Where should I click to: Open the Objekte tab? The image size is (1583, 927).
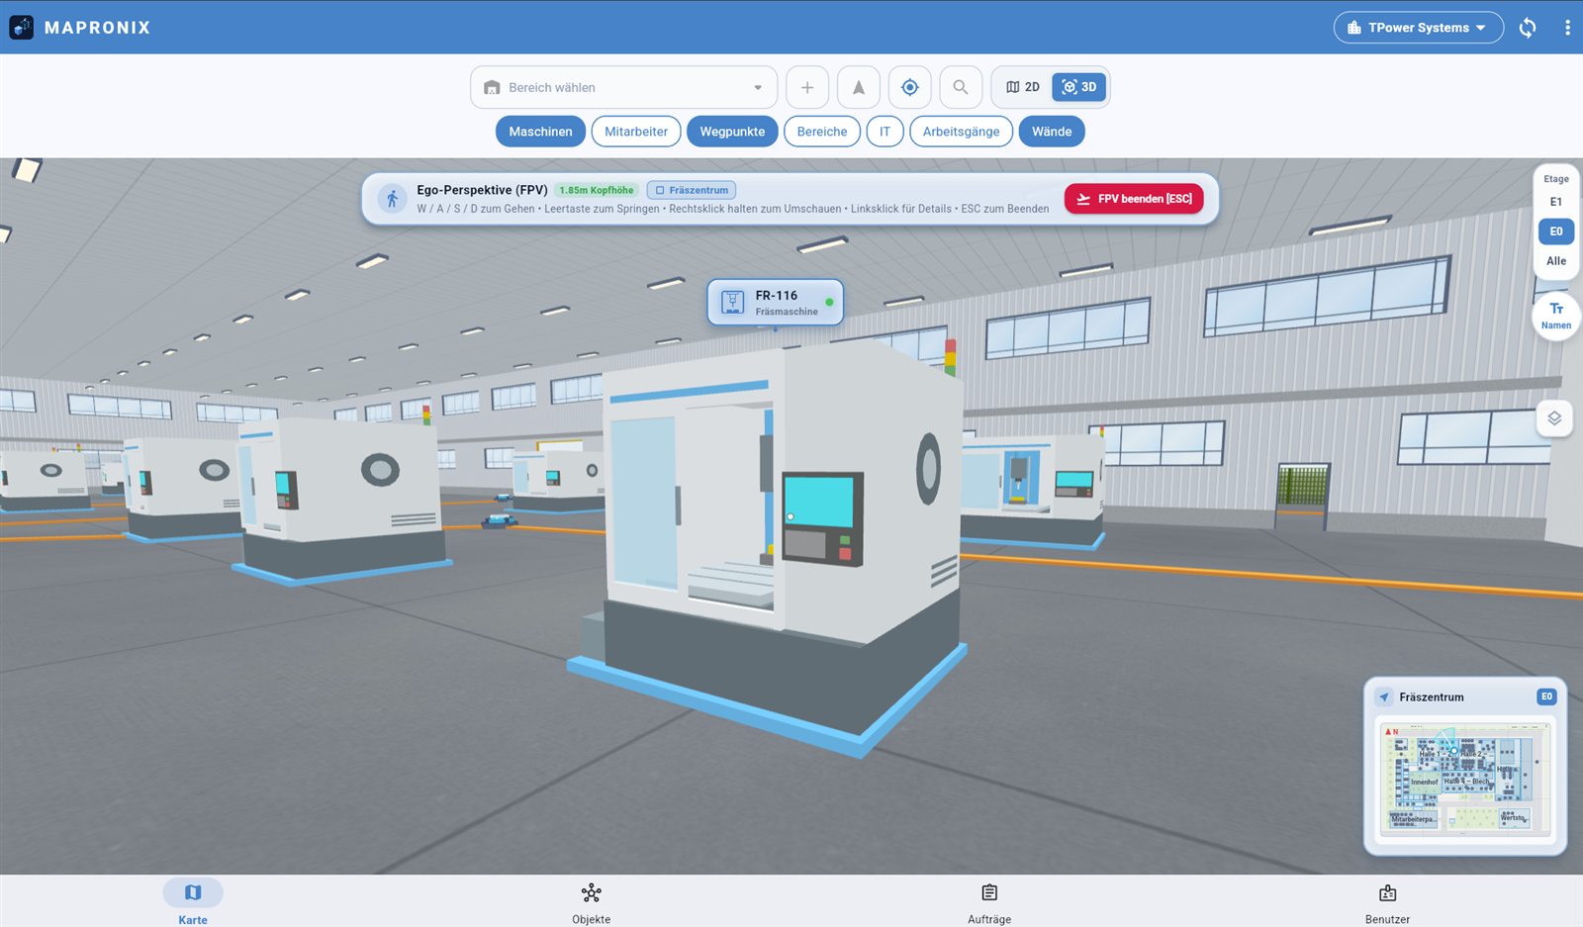(x=592, y=902)
